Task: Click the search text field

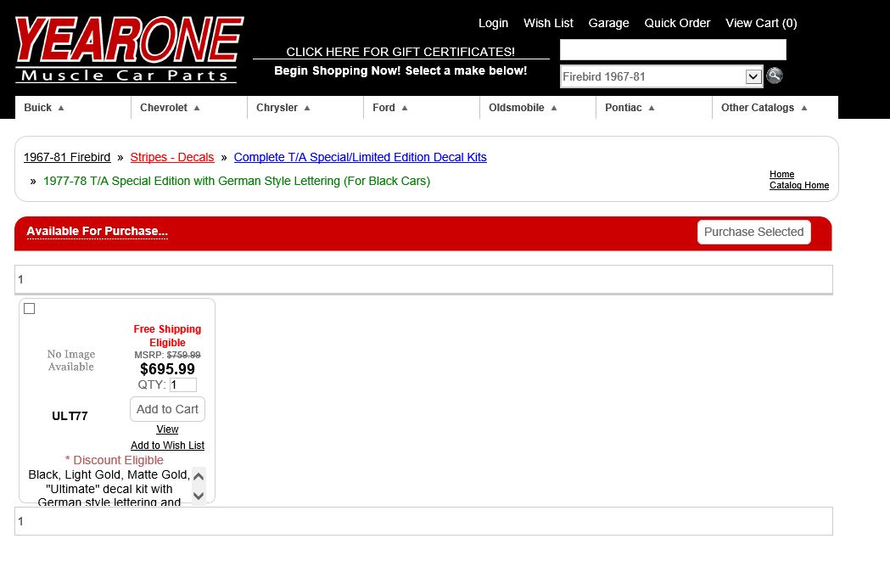Action: (x=673, y=50)
